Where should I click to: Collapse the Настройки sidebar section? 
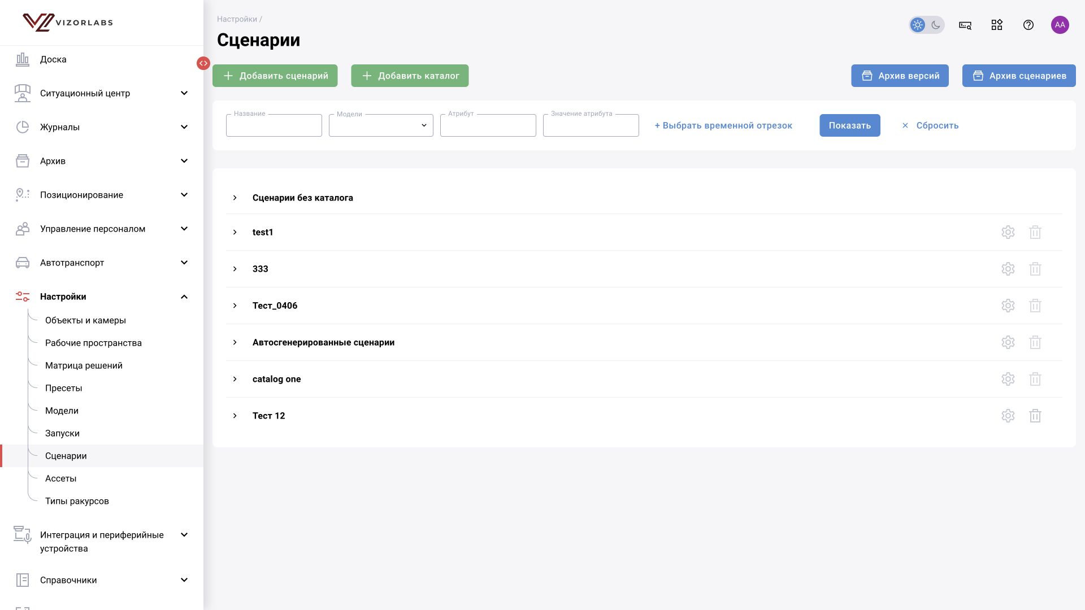[102, 297]
